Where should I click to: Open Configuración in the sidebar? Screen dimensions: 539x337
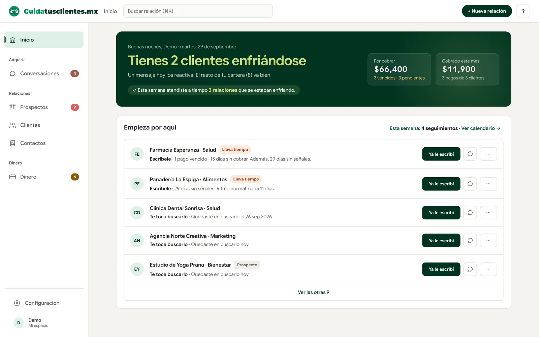[44, 303]
